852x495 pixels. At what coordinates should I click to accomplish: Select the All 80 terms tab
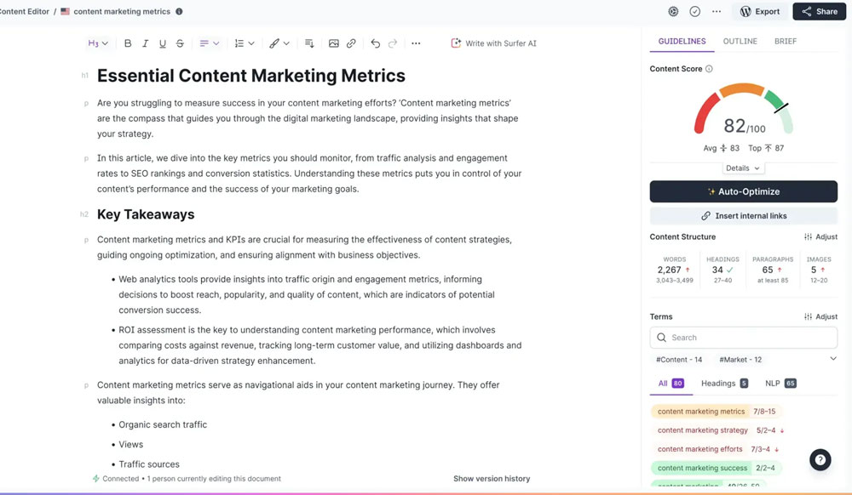(x=671, y=384)
